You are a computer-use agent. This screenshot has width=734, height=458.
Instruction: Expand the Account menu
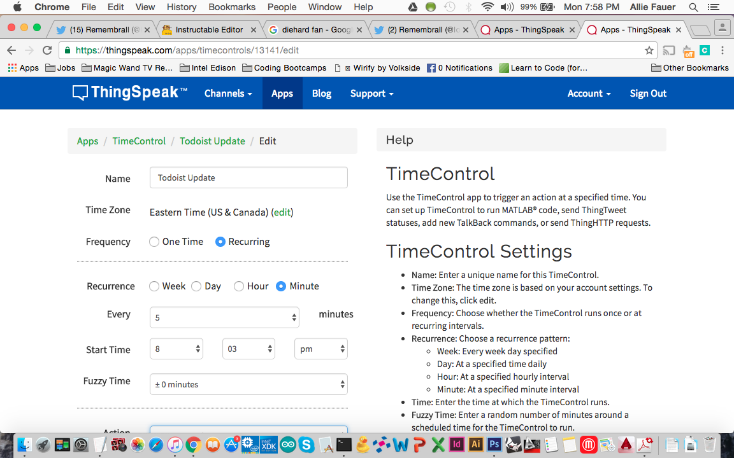(589, 94)
